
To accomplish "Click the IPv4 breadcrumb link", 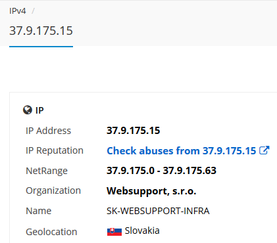I will [18, 11].
